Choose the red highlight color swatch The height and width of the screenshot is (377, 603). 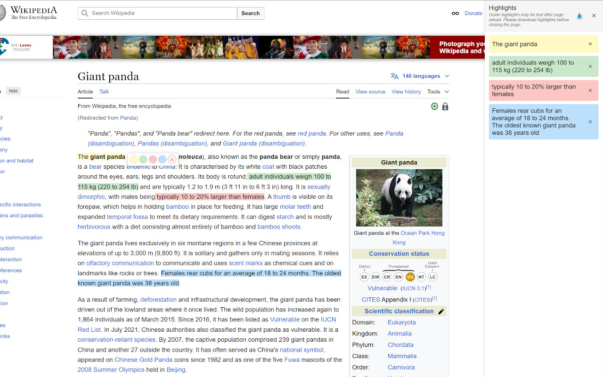click(153, 160)
